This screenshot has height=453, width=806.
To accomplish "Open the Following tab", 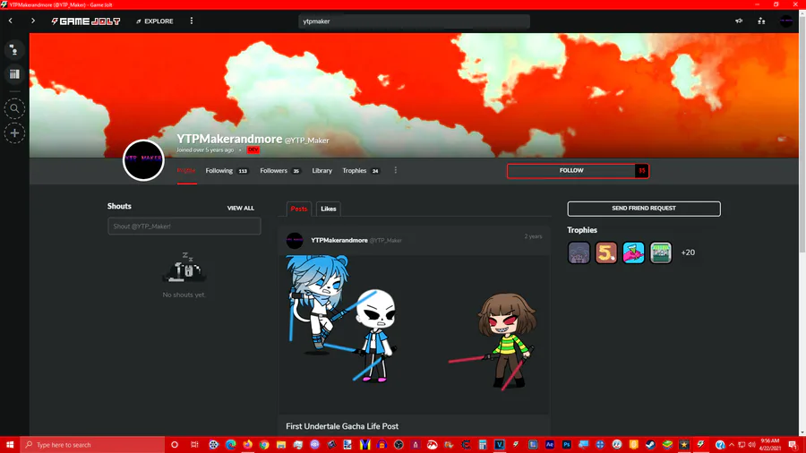I will (x=227, y=170).
